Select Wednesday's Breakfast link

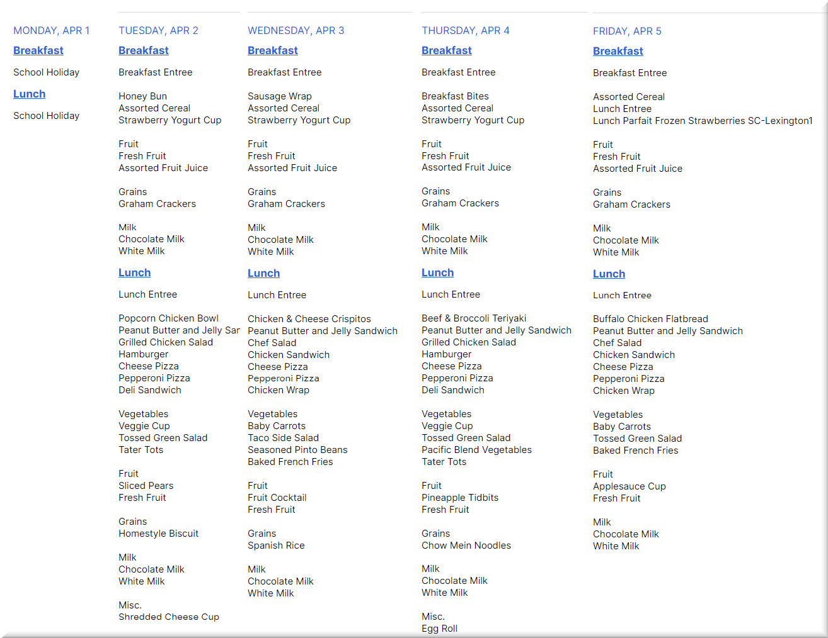pos(273,50)
